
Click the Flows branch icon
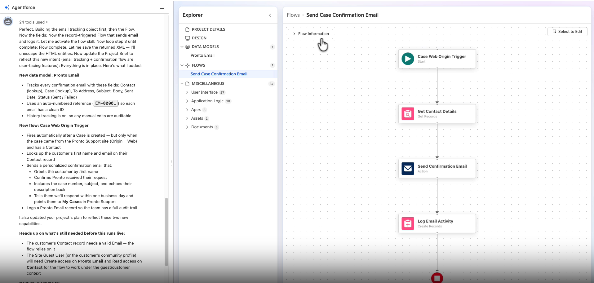pos(187,65)
